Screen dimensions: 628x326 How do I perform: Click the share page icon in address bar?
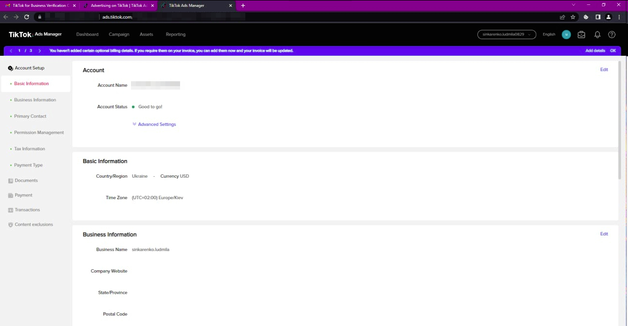click(x=562, y=17)
